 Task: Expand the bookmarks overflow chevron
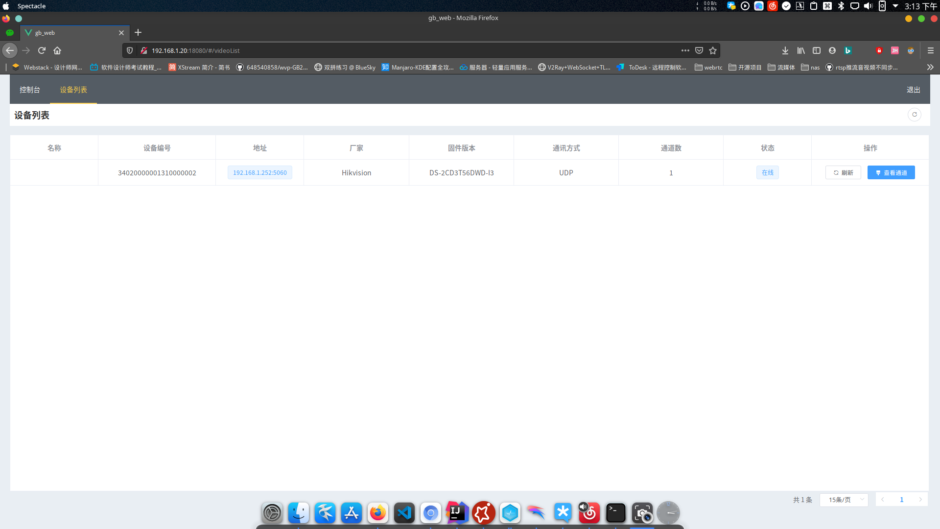click(930, 67)
